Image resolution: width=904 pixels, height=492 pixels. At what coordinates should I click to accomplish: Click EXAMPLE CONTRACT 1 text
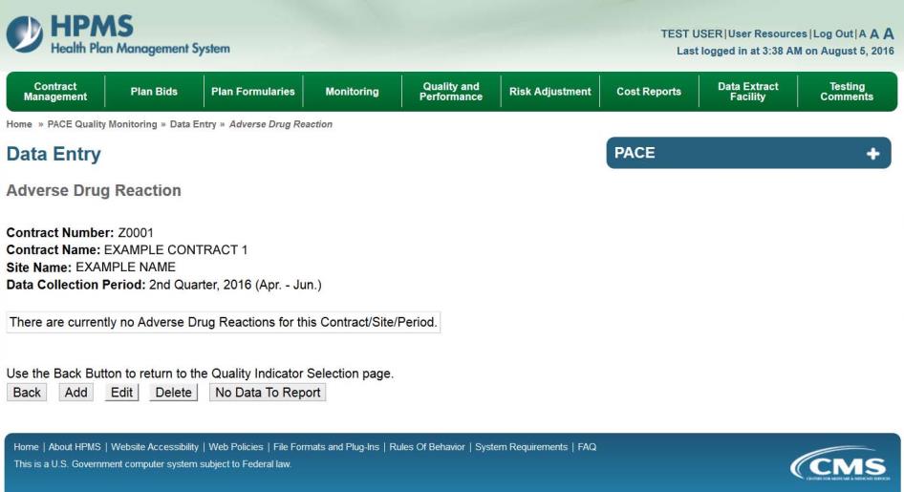176,250
